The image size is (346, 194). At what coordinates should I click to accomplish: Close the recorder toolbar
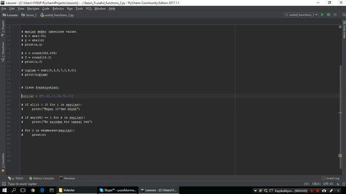338,191
